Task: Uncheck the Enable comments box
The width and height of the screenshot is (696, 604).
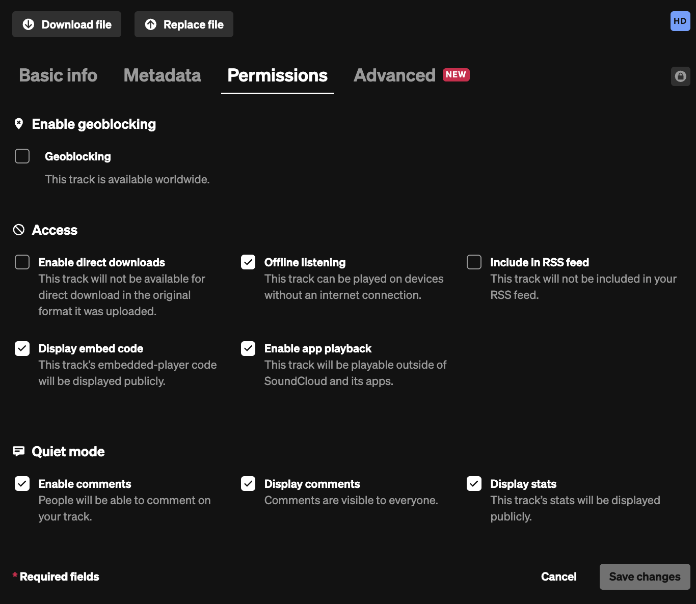Action: point(22,483)
